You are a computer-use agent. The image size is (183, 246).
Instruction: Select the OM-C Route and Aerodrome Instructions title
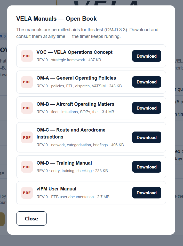click(71, 133)
